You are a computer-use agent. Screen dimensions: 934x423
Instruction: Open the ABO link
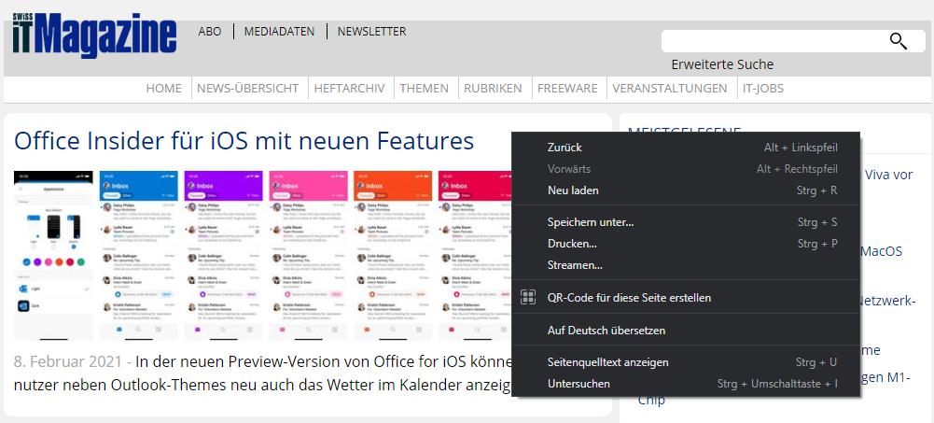(x=210, y=32)
